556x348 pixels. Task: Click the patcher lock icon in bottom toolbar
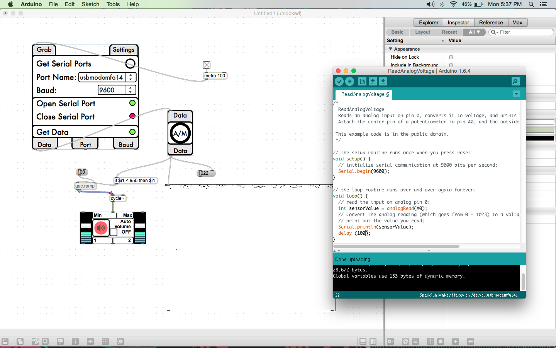tap(5, 341)
